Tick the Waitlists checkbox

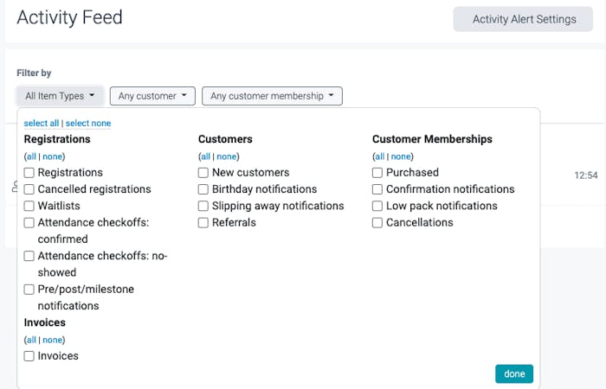click(x=29, y=206)
